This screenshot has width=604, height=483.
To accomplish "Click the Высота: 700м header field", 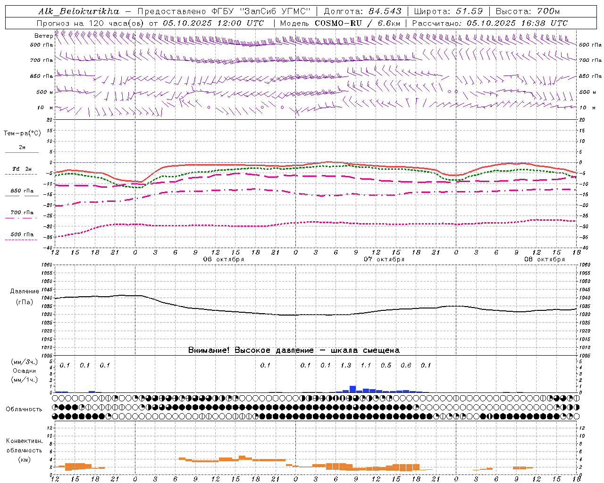I will [x=528, y=11].
